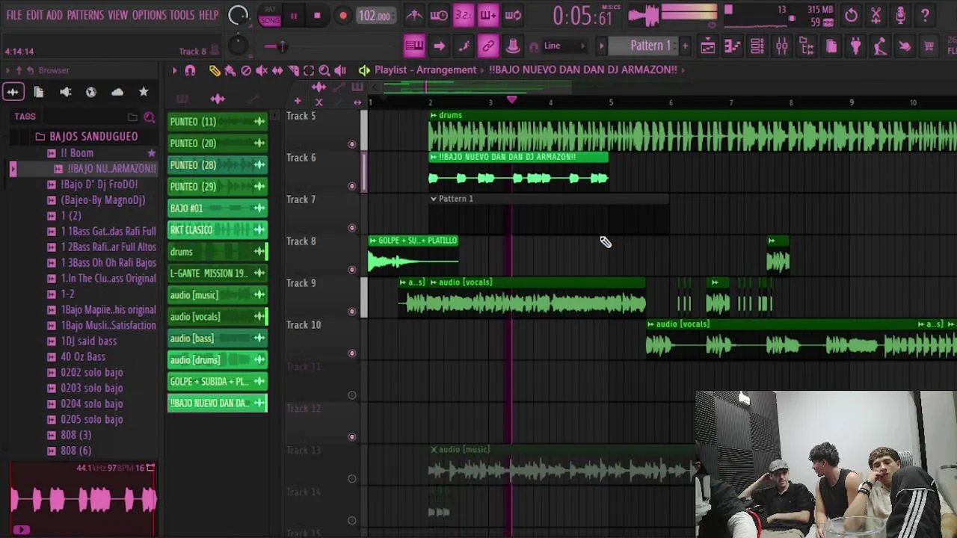Mute Track 8 with its dot
The height and width of the screenshot is (538, 957).
352,270
